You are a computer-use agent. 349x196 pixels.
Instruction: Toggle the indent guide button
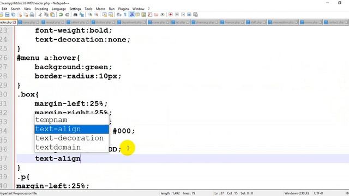coord(131,15)
